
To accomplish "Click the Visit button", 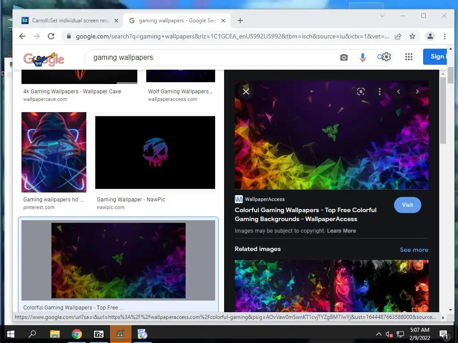I will pos(407,205).
